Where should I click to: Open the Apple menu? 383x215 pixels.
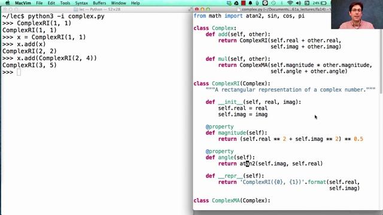pos(7,3)
